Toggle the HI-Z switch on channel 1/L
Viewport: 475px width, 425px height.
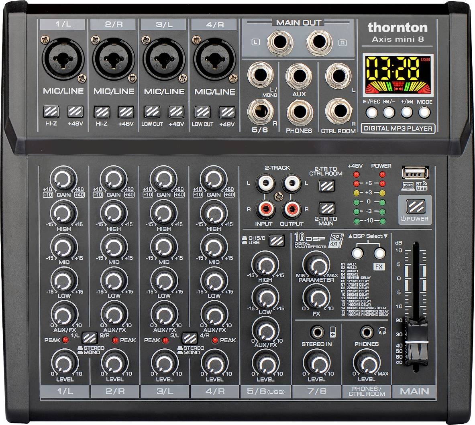pyautogui.click(x=51, y=112)
